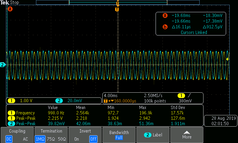
Task: Open the More menu
Action: click(187, 135)
